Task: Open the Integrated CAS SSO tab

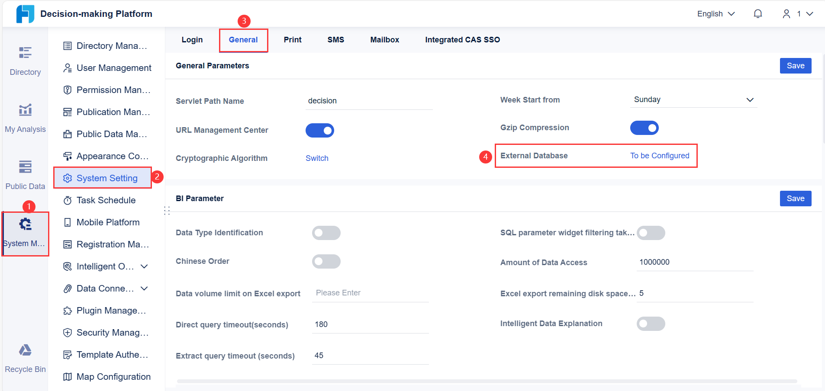Action: tap(462, 39)
